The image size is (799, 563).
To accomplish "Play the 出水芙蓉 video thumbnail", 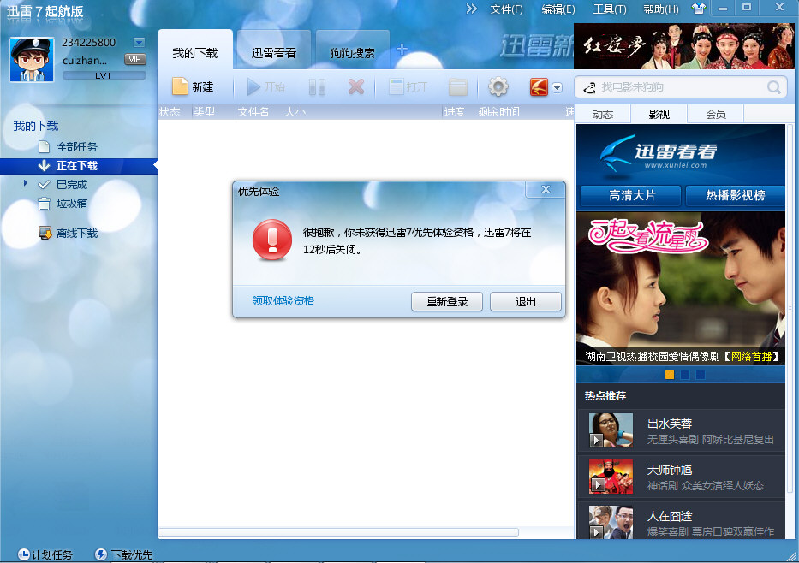I will tap(611, 430).
